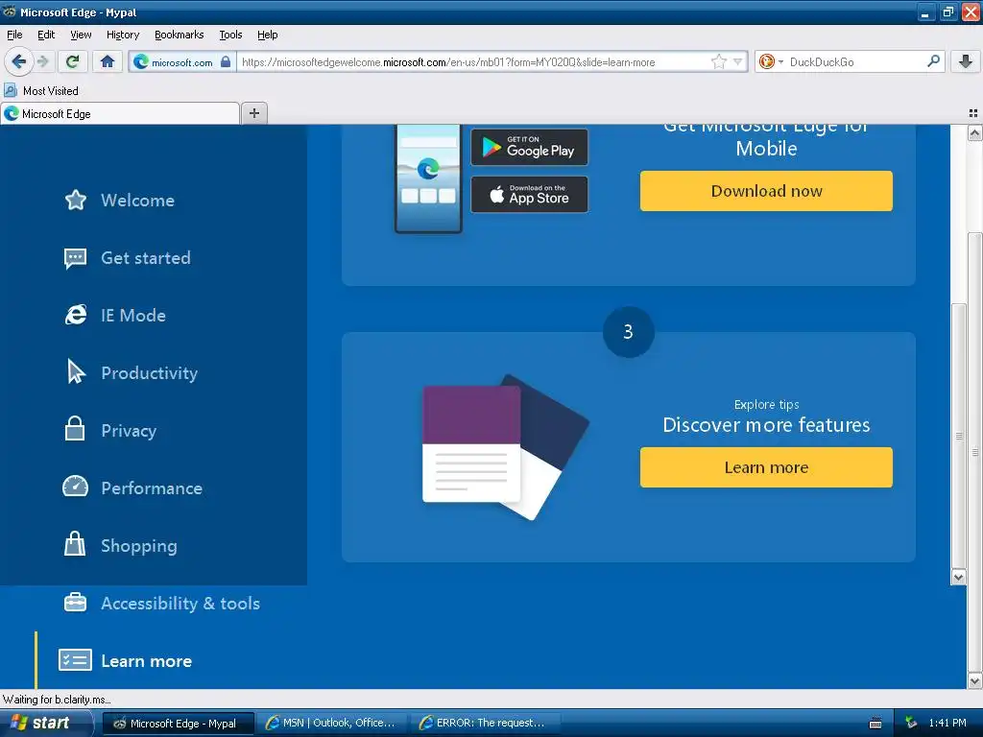Select the Privacy sidebar link
The width and height of the screenshot is (983, 737).
tap(130, 431)
